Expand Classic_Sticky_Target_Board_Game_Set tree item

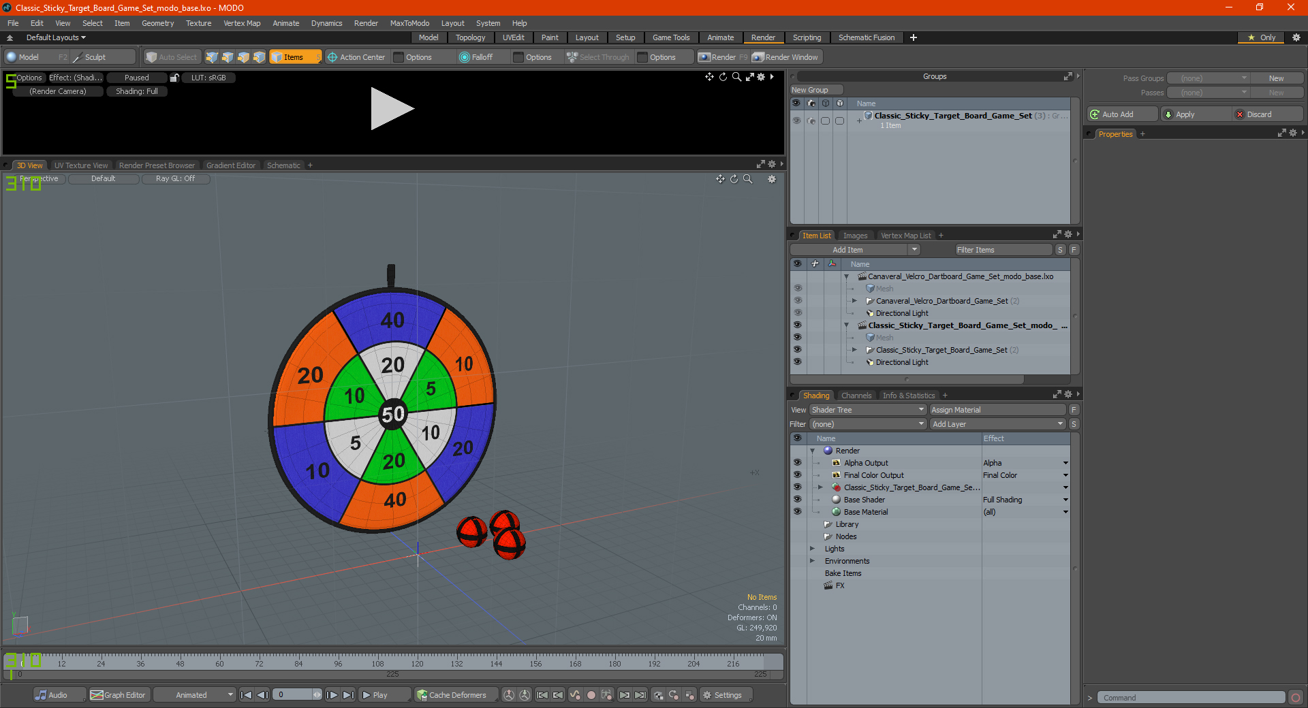(x=854, y=350)
